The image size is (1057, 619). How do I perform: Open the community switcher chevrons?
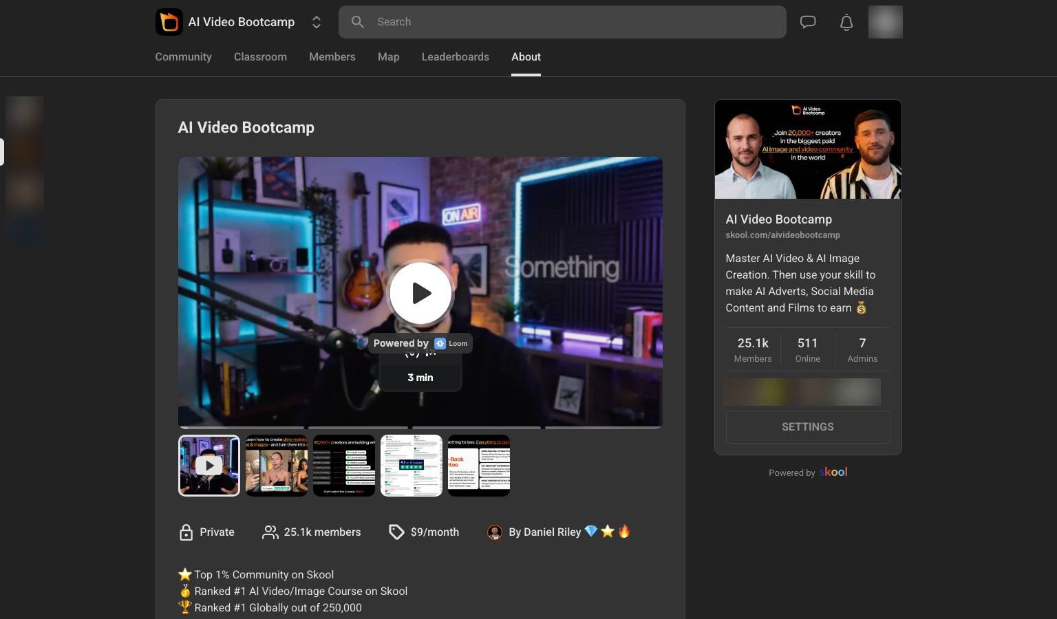tap(317, 22)
